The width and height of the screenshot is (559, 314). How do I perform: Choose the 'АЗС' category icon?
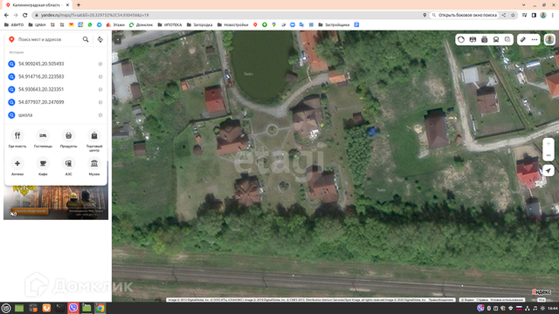pos(68,167)
